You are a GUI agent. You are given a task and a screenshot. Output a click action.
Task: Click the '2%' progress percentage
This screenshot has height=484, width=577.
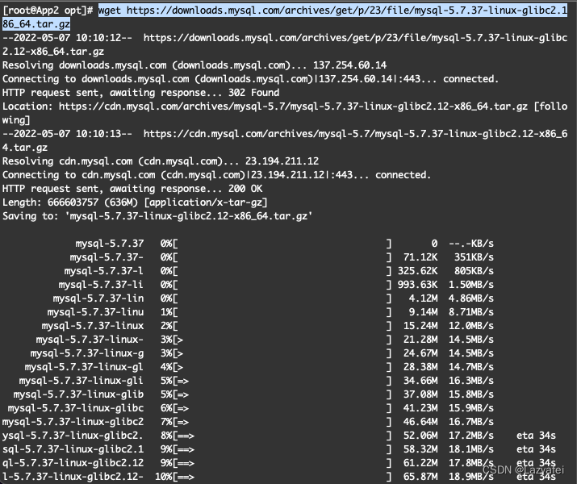[166, 326]
